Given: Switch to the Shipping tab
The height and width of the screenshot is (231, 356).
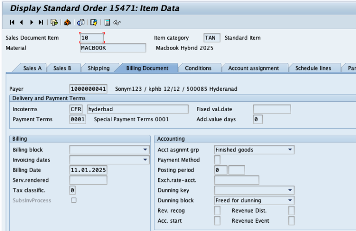Looking at the screenshot, I should tap(98, 68).
